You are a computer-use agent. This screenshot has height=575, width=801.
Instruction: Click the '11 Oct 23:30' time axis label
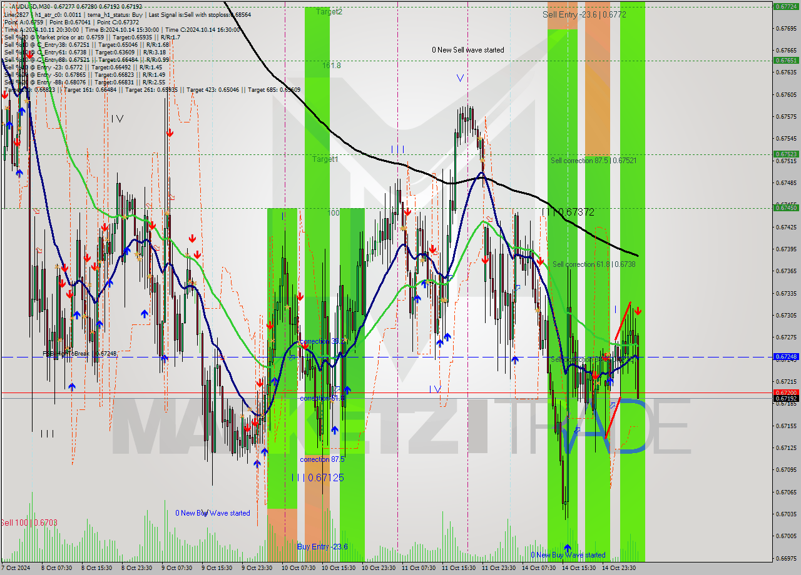click(499, 568)
